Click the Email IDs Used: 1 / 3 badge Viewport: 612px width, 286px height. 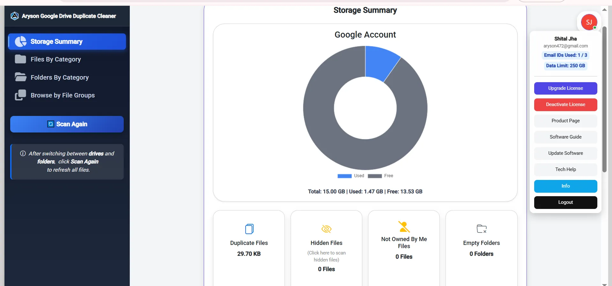pyautogui.click(x=565, y=55)
